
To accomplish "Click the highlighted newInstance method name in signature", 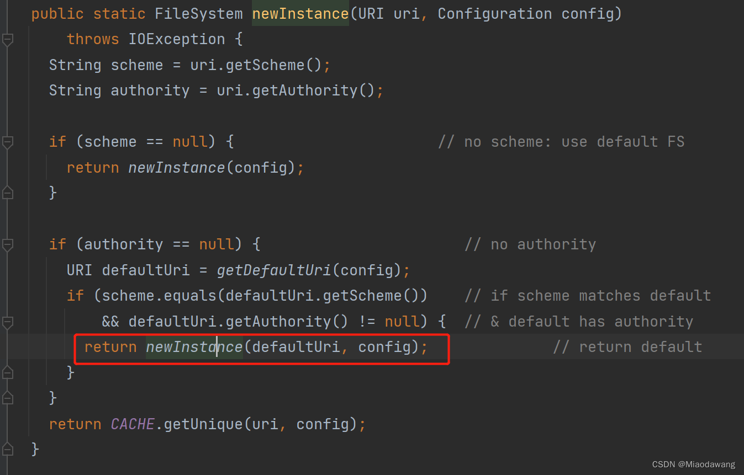I will click(x=300, y=14).
